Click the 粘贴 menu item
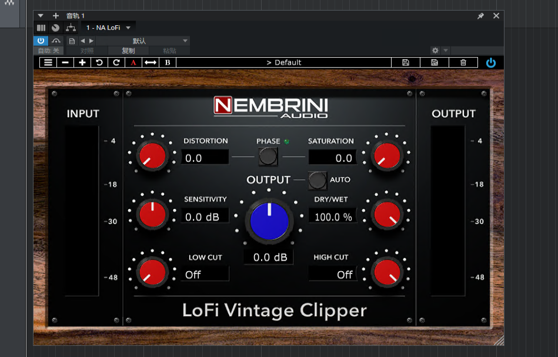This screenshot has height=357, width=558. point(171,51)
